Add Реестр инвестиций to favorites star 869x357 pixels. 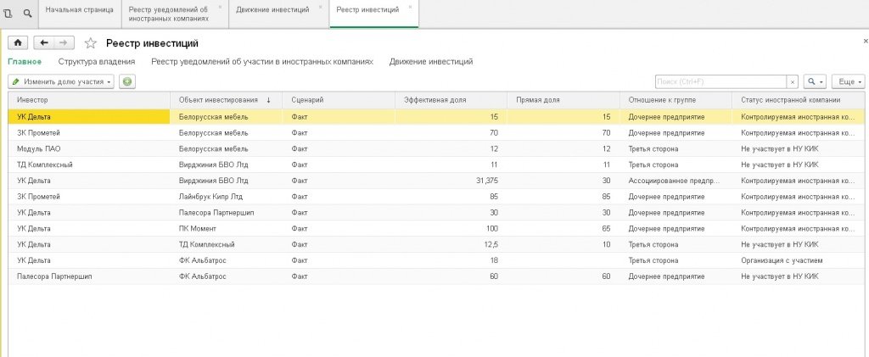click(x=90, y=43)
